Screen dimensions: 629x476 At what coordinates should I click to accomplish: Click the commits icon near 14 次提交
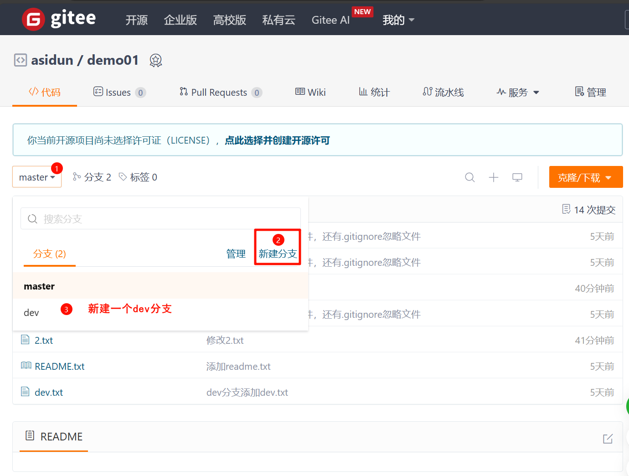click(566, 209)
